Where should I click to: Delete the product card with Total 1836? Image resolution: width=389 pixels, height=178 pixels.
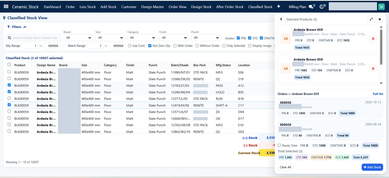pyautogui.click(x=373, y=68)
